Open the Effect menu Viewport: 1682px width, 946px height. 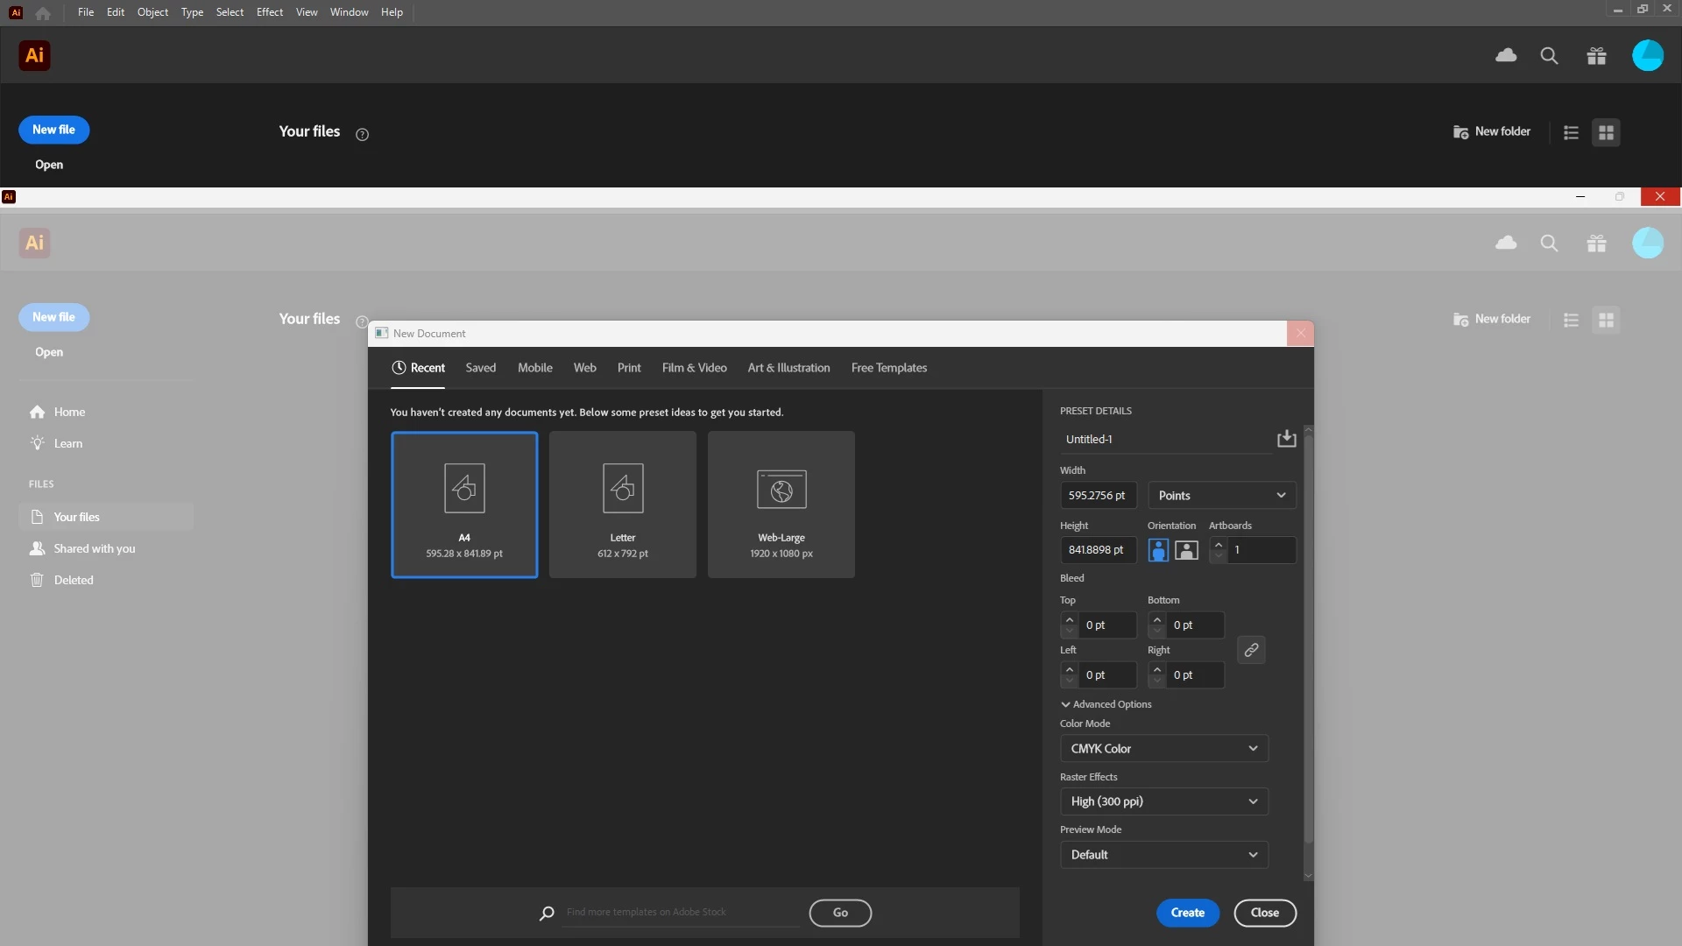[x=269, y=12]
